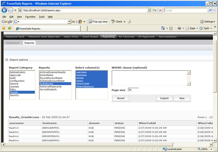The image size is (218, 152).
Task: Click the Reset button
Action: click(121, 98)
